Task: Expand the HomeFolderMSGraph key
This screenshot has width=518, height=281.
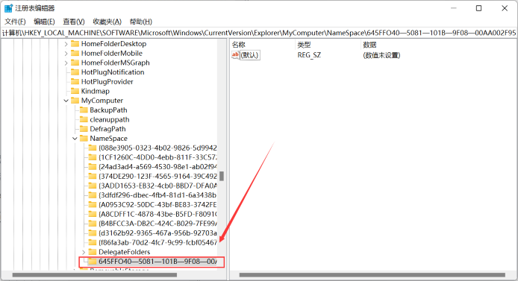Action: pos(66,63)
